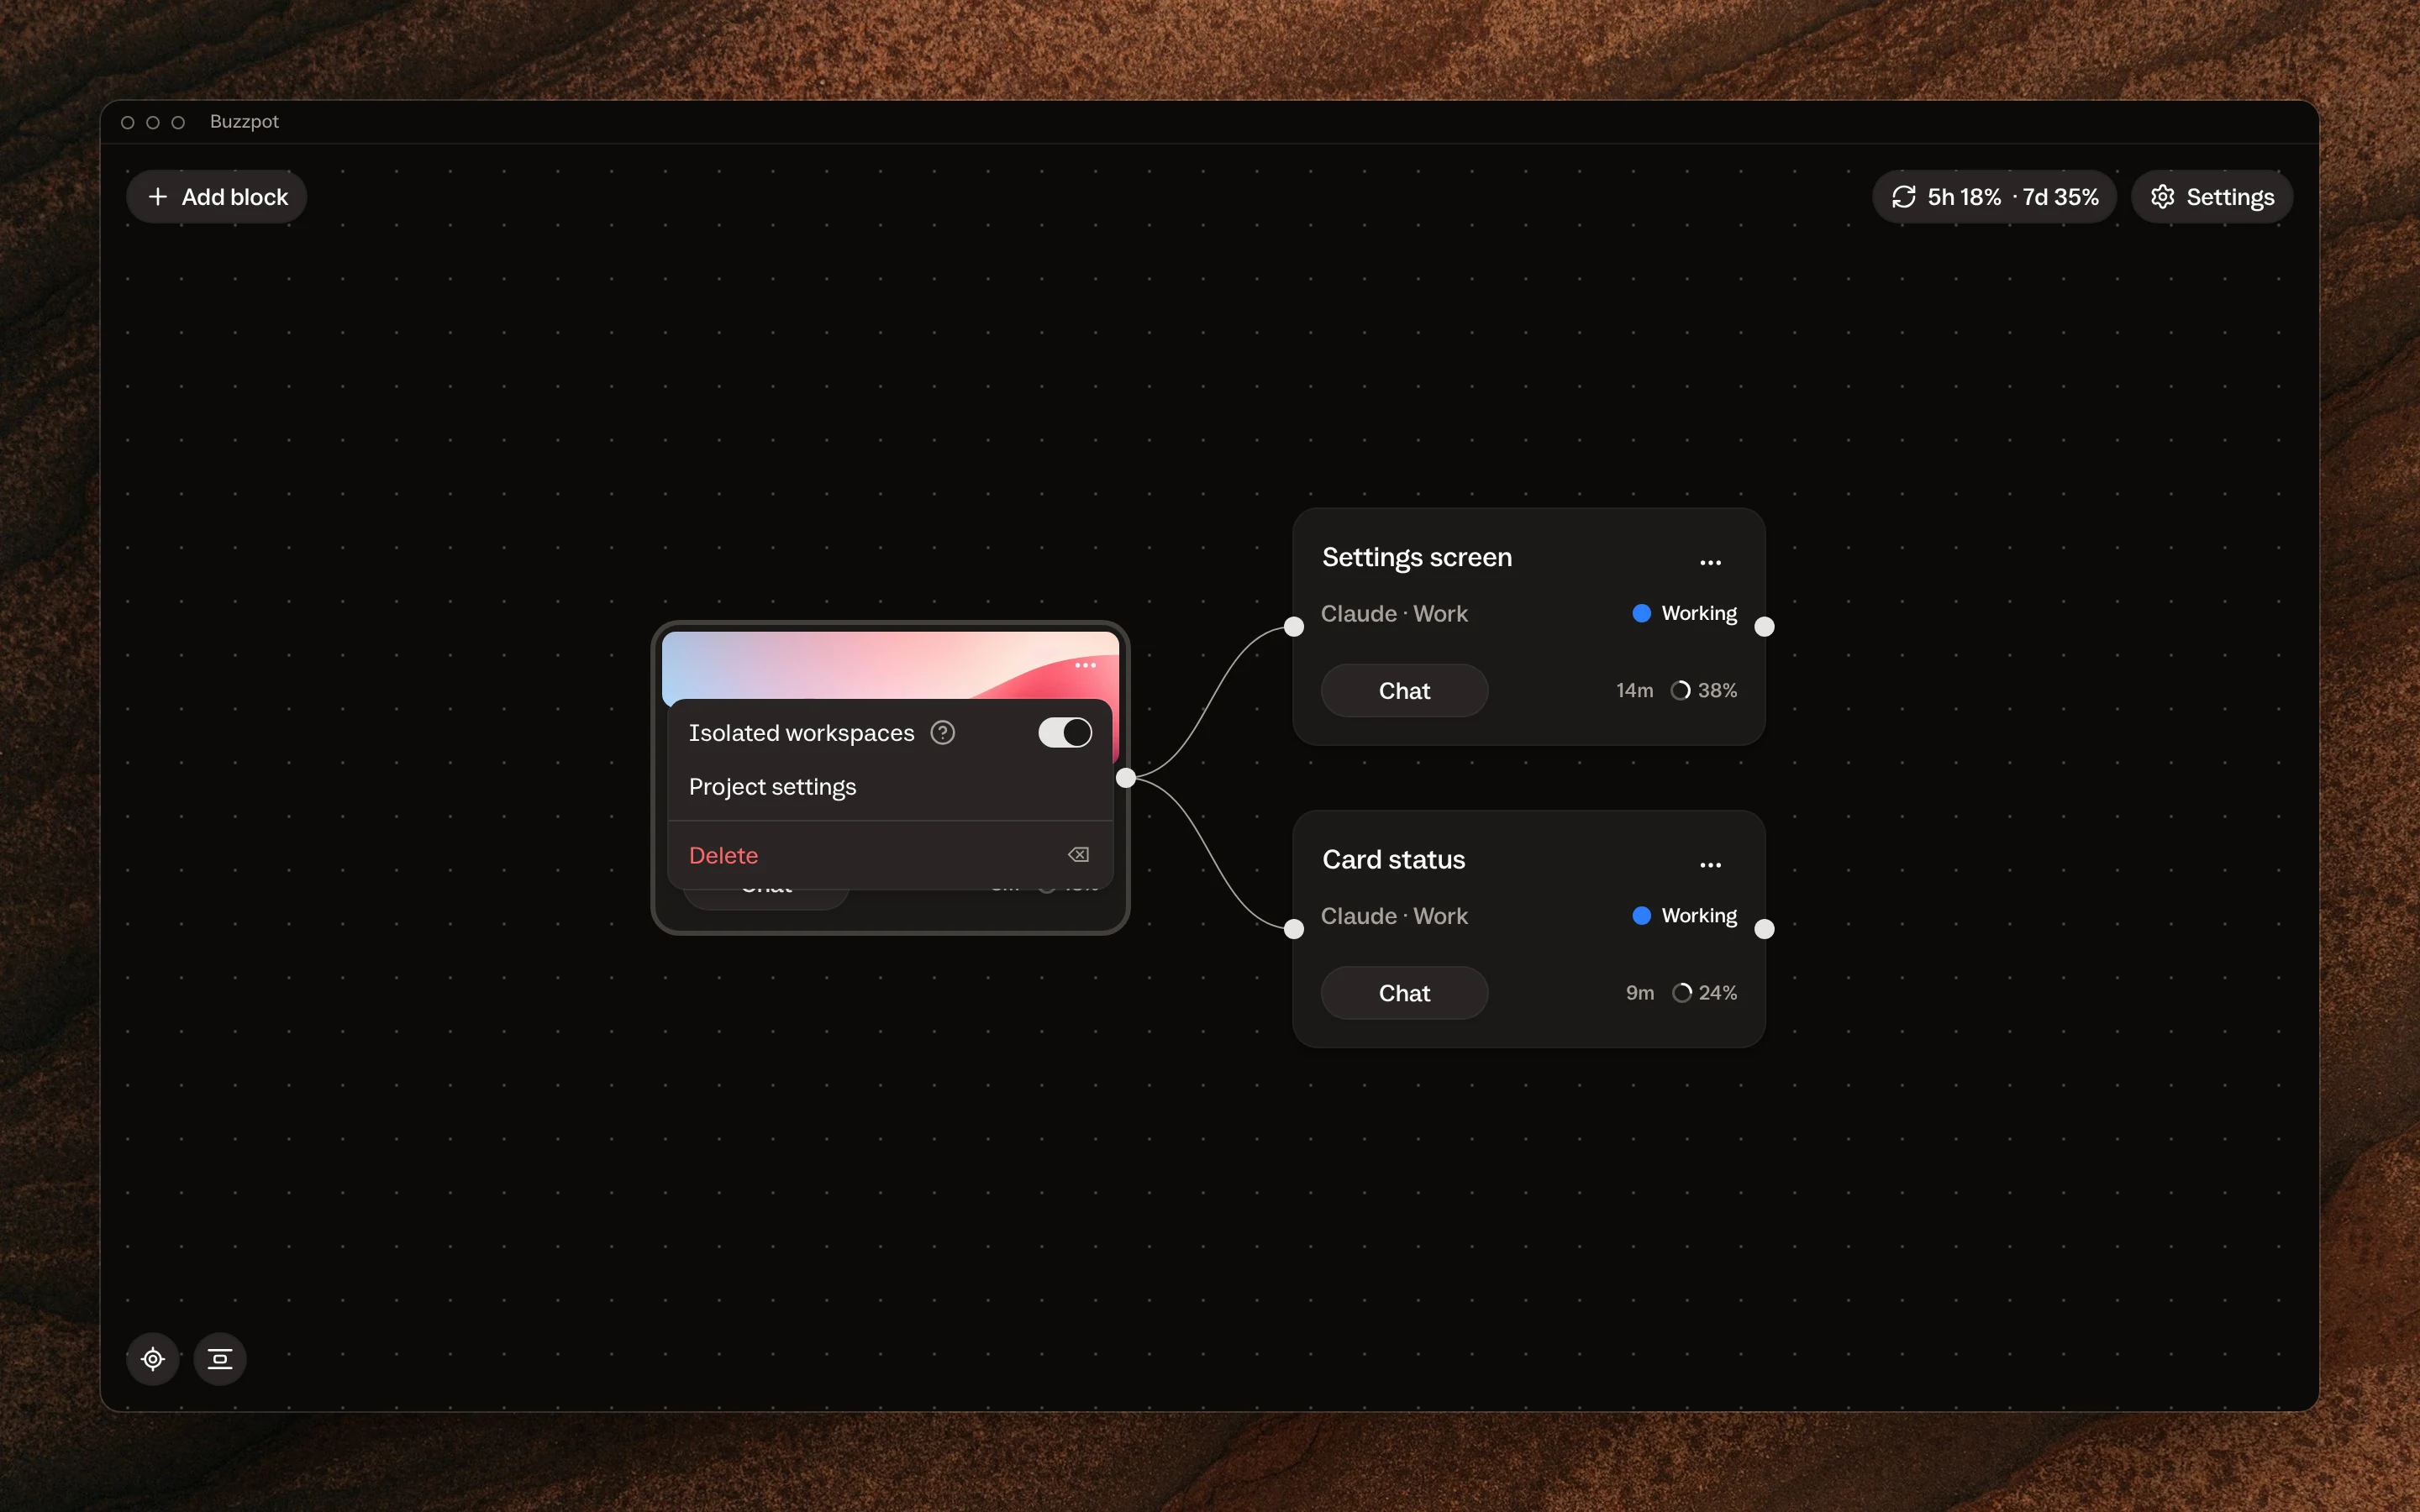
Task: Click the gear icon in Settings
Action: (x=2162, y=197)
